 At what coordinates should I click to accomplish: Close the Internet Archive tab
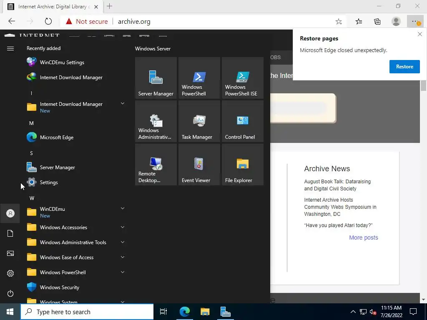coord(96,7)
